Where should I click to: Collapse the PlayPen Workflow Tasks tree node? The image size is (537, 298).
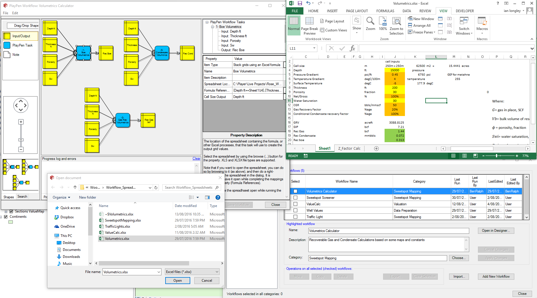click(x=207, y=22)
